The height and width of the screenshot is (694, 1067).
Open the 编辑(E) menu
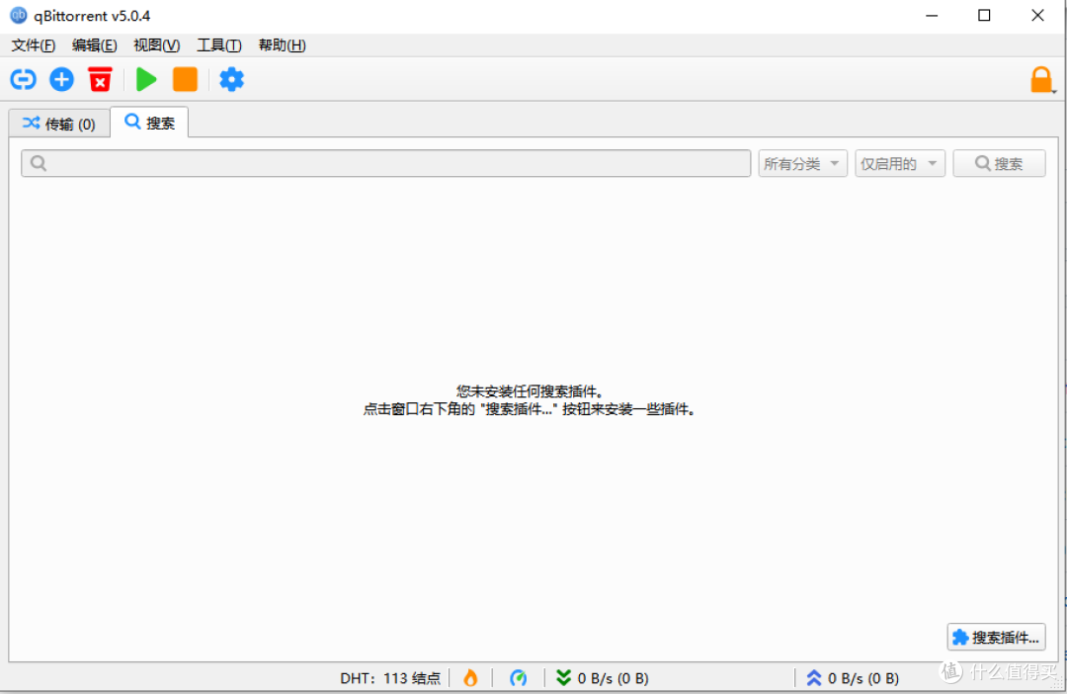(x=95, y=45)
